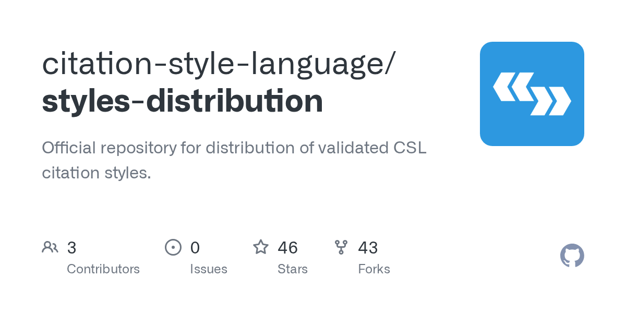
Task: Open the bold styles-distribution repository name
Action: point(183,101)
